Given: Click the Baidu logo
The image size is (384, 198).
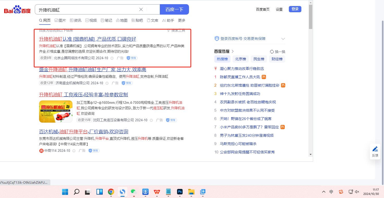Looking at the screenshot, I should pyautogui.click(x=17, y=10).
